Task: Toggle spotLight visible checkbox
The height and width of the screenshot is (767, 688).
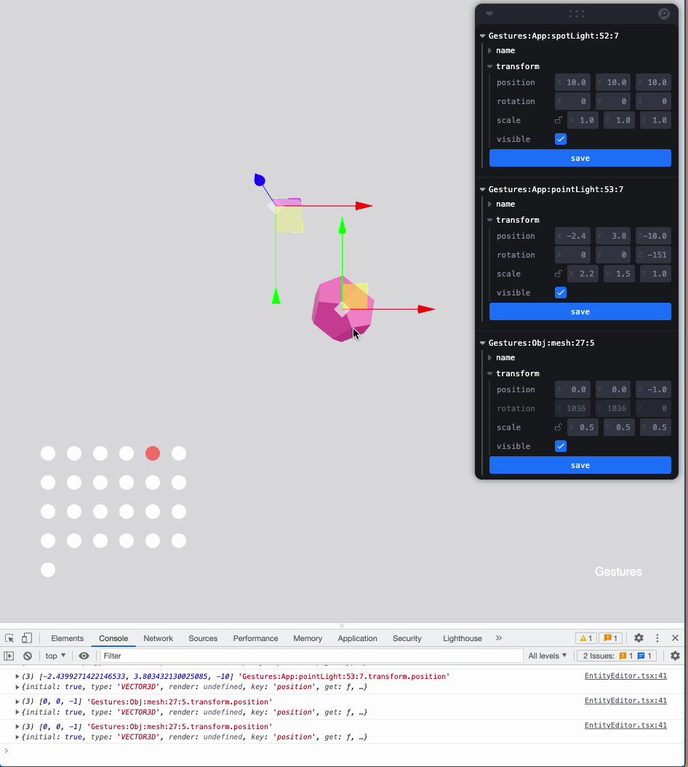Action: [560, 139]
